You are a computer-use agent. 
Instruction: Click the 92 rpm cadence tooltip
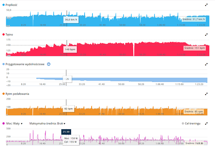pos(68,109)
